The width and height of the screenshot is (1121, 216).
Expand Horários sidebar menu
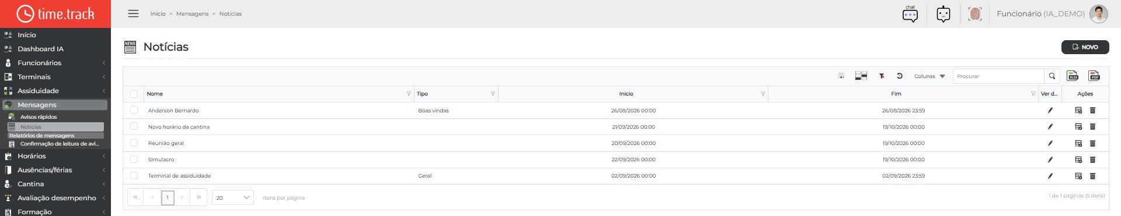pyautogui.click(x=55, y=156)
